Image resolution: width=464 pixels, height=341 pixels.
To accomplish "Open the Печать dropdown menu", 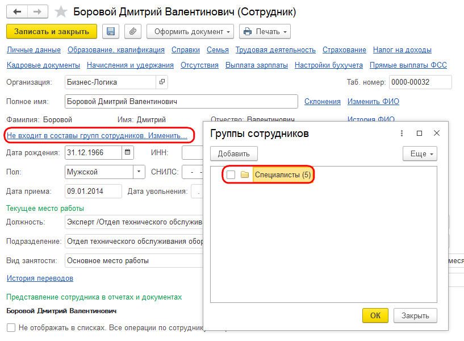I will point(265,31).
